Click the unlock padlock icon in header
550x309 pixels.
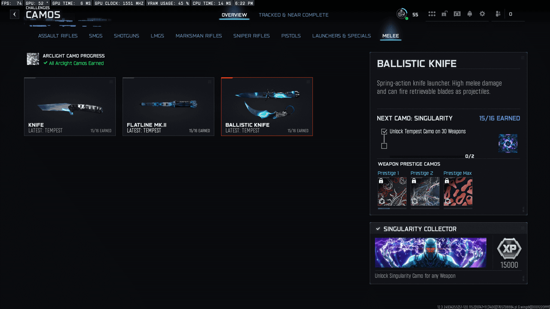point(444,14)
